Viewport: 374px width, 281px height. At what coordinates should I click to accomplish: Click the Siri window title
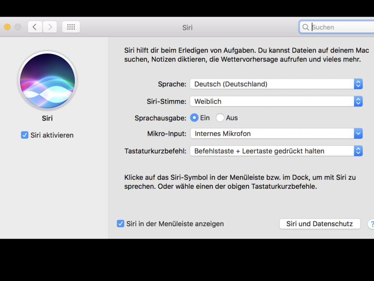tap(187, 28)
